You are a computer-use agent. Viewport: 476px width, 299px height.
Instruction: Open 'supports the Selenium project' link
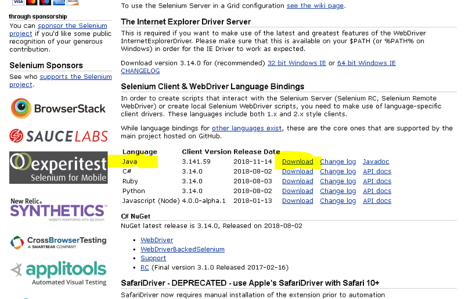[61, 81]
